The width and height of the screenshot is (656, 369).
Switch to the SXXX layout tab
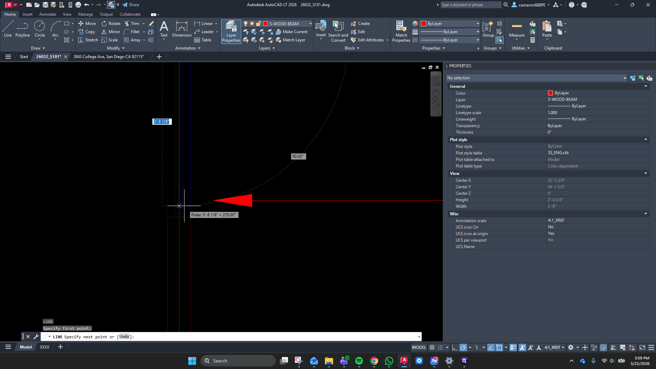(44, 347)
